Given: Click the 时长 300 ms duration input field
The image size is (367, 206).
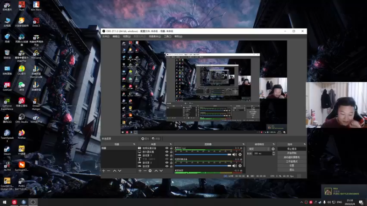Looking at the screenshot, I should 262,153.
